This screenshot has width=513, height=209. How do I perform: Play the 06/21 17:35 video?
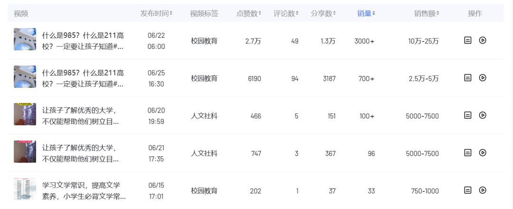point(482,153)
